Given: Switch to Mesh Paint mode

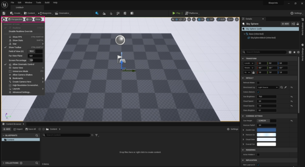Looking at the screenshot, I should (118, 13).
